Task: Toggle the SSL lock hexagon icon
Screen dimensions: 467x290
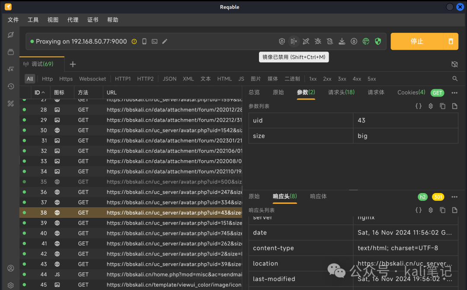Action: [x=282, y=42]
